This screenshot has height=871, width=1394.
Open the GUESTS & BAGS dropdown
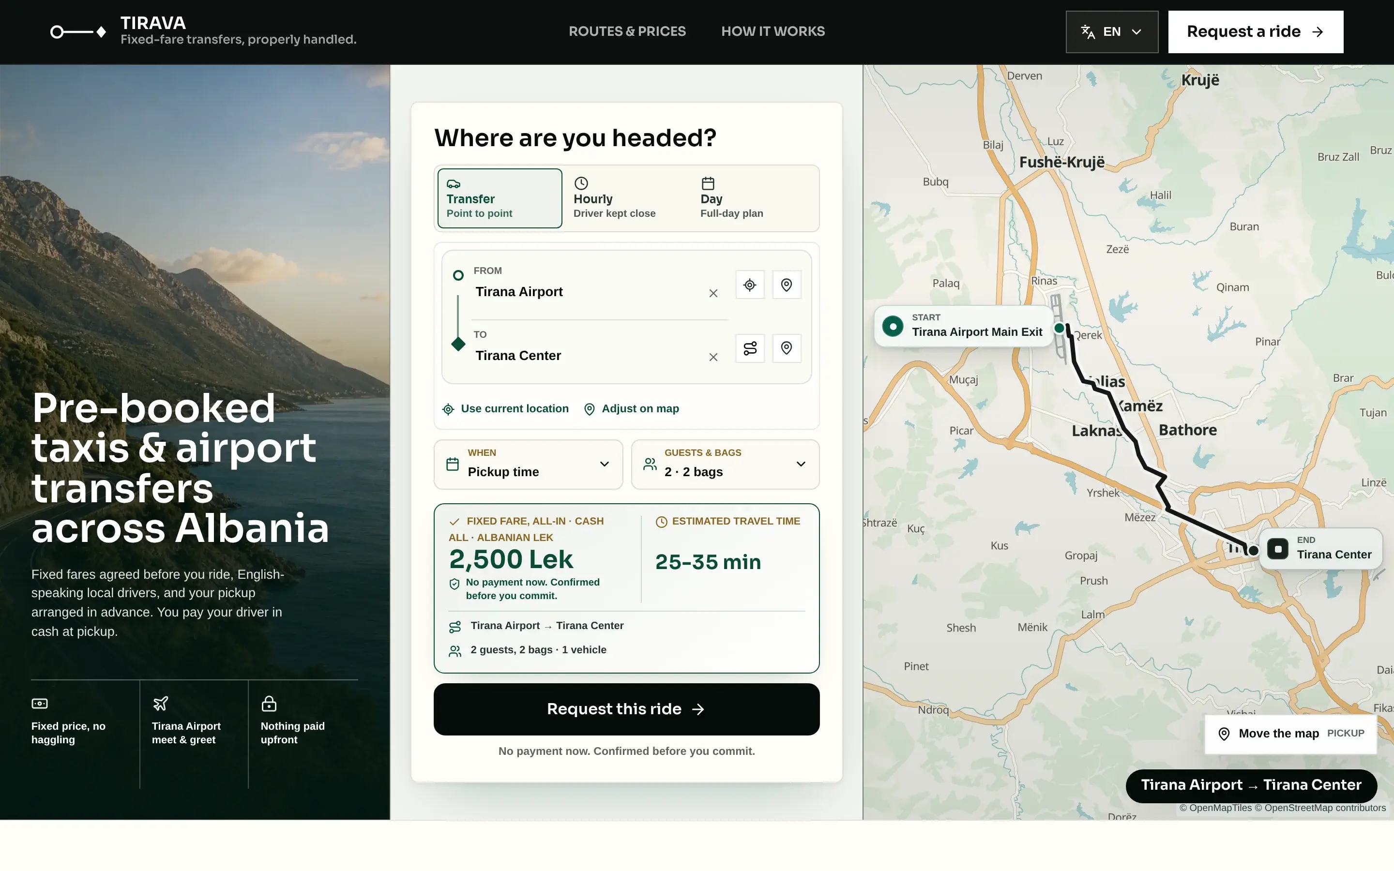pos(725,465)
